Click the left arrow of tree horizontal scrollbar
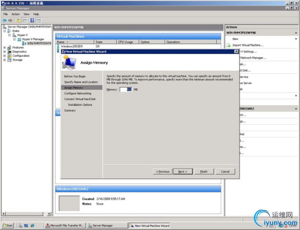The image size is (300, 230). tap(4, 214)
